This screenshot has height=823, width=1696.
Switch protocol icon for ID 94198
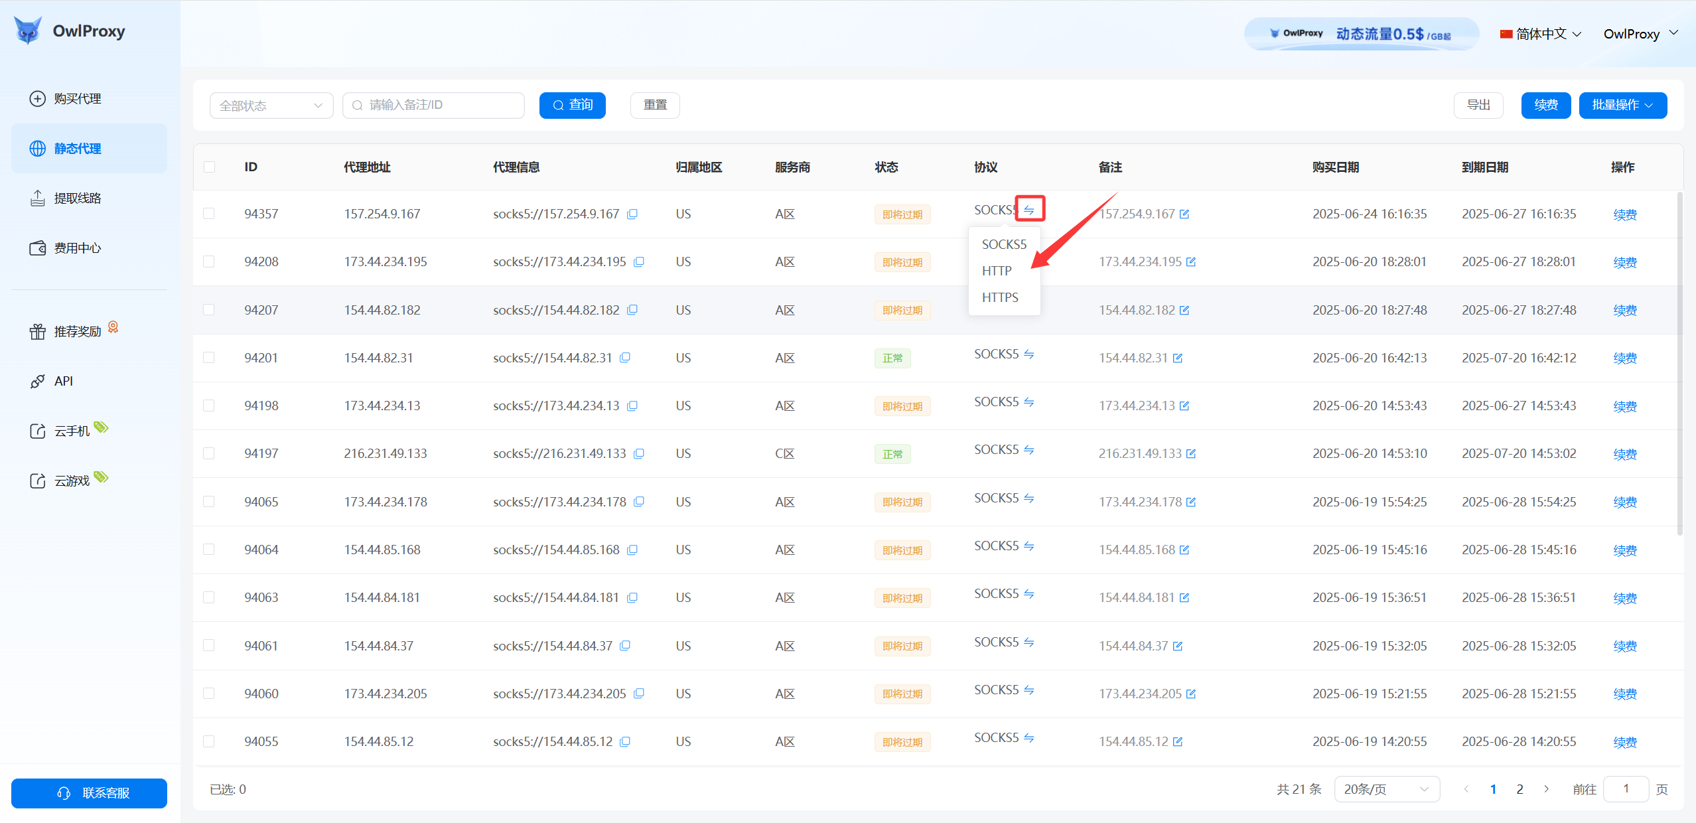pyautogui.click(x=1029, y=402)
